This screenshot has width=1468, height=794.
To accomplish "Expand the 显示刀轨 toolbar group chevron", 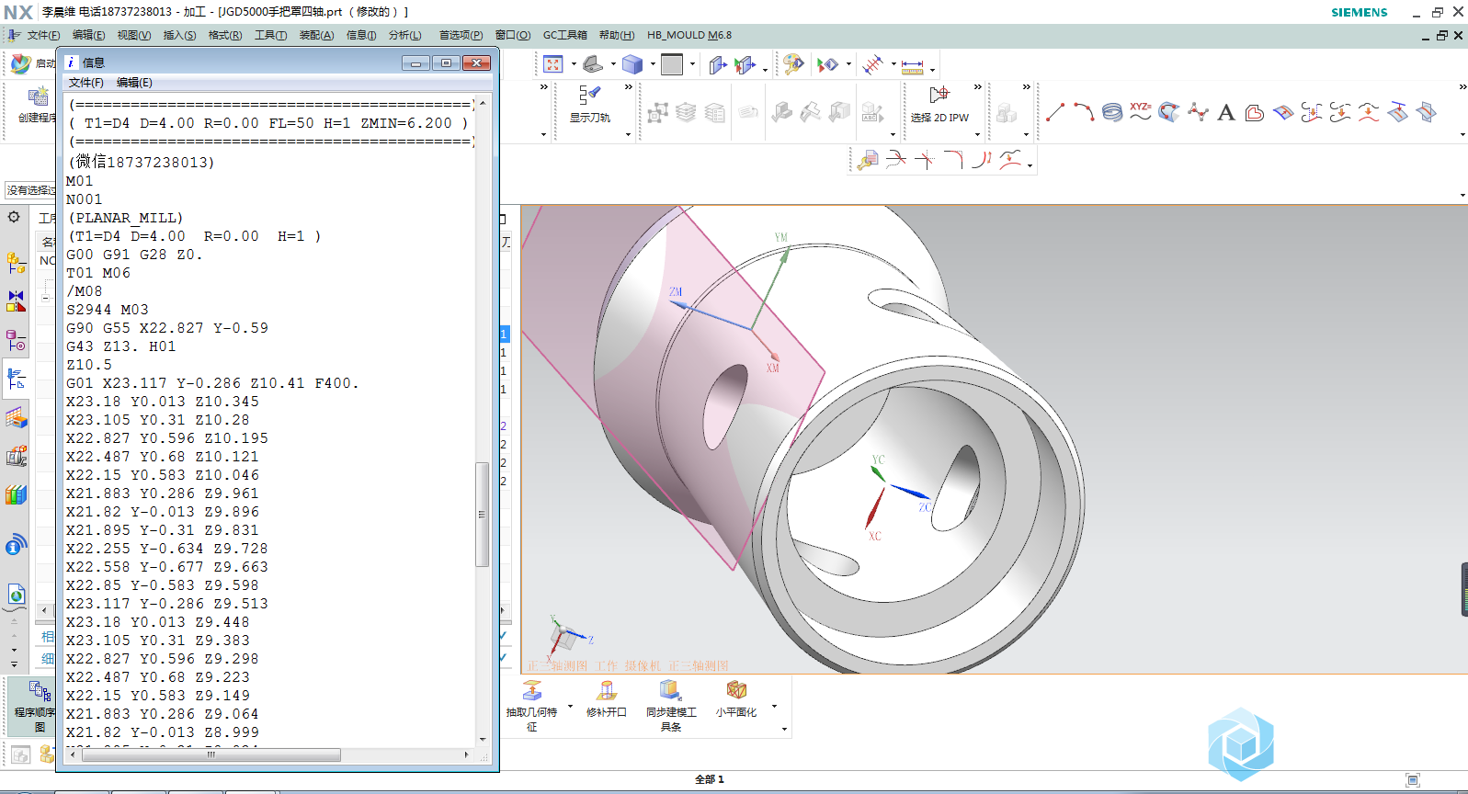I will (629, 87).
